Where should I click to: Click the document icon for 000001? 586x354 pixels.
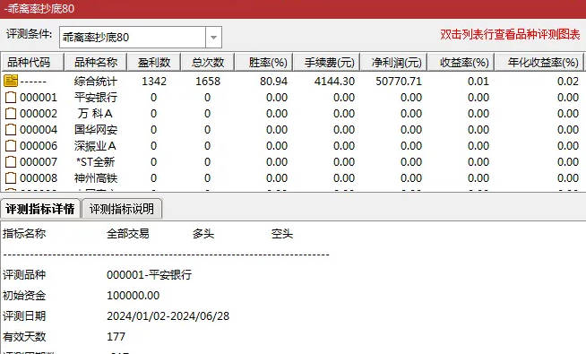click(11, 97)
